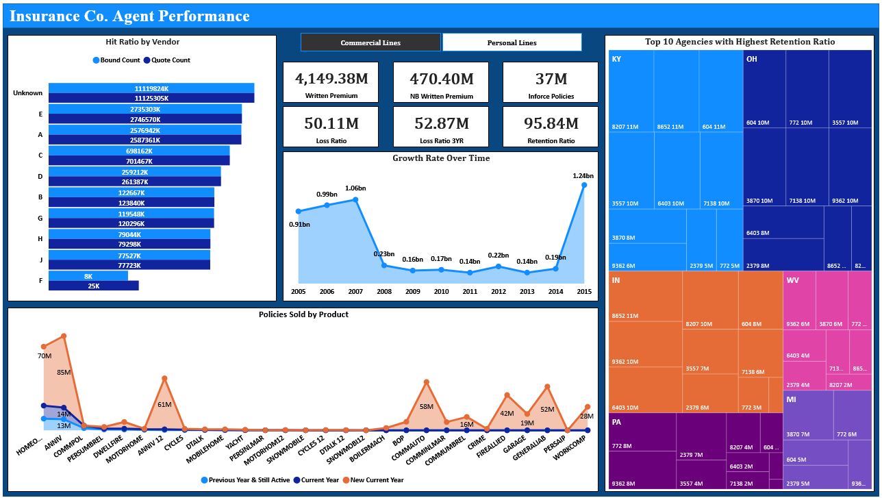Select the Commercial Lines button
This screenshot has height=498, width=882.
click(x=370, y=42)
